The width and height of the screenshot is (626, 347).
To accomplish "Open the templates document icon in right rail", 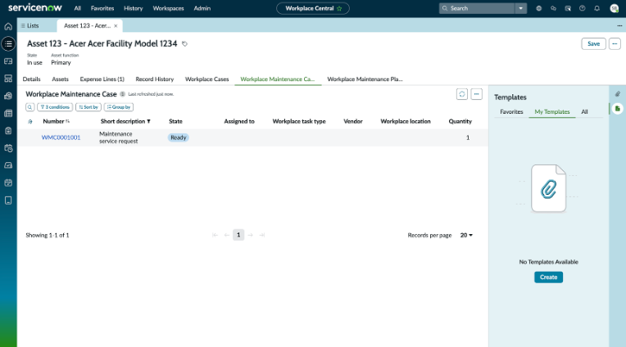I will pyautogui.click(x=618, y=109).
